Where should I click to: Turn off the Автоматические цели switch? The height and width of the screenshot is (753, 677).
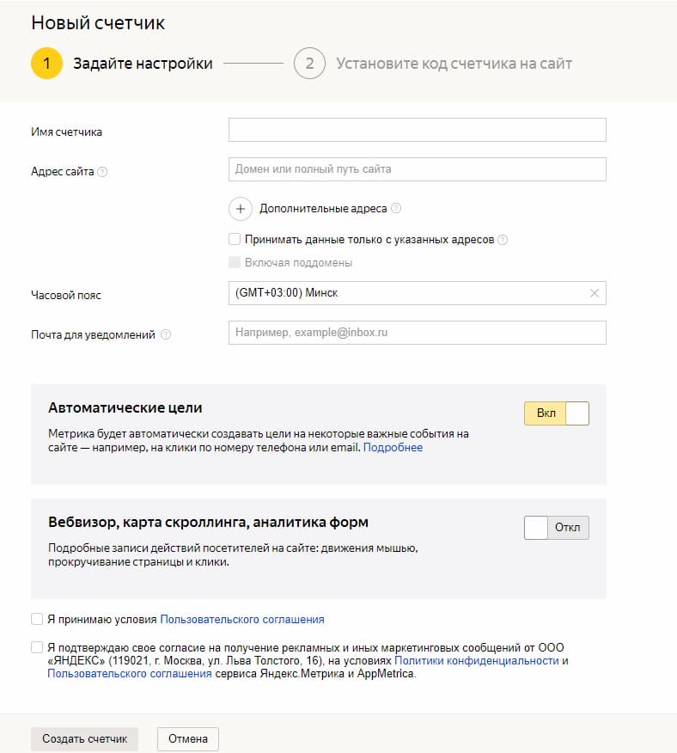[x=556, y=413]
